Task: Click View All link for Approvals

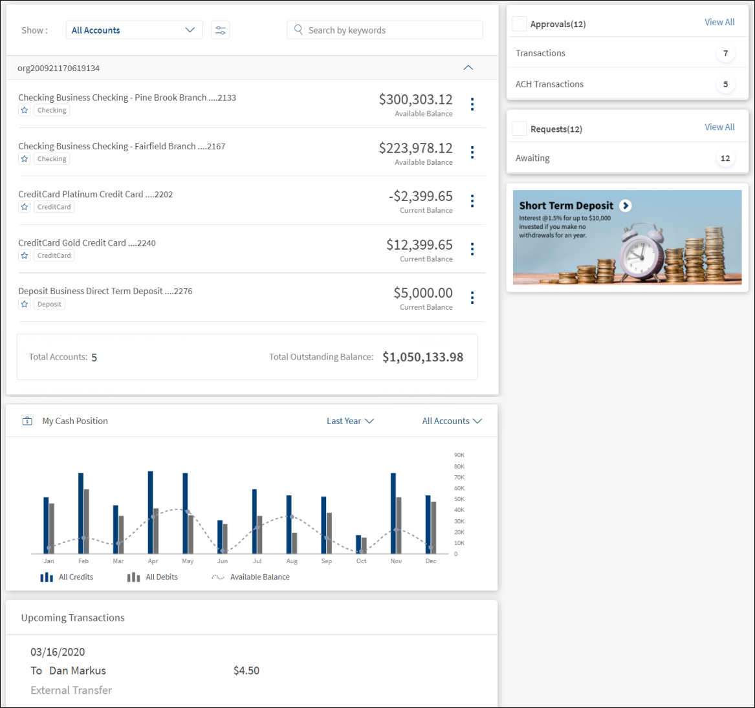Action: [719, 22]
